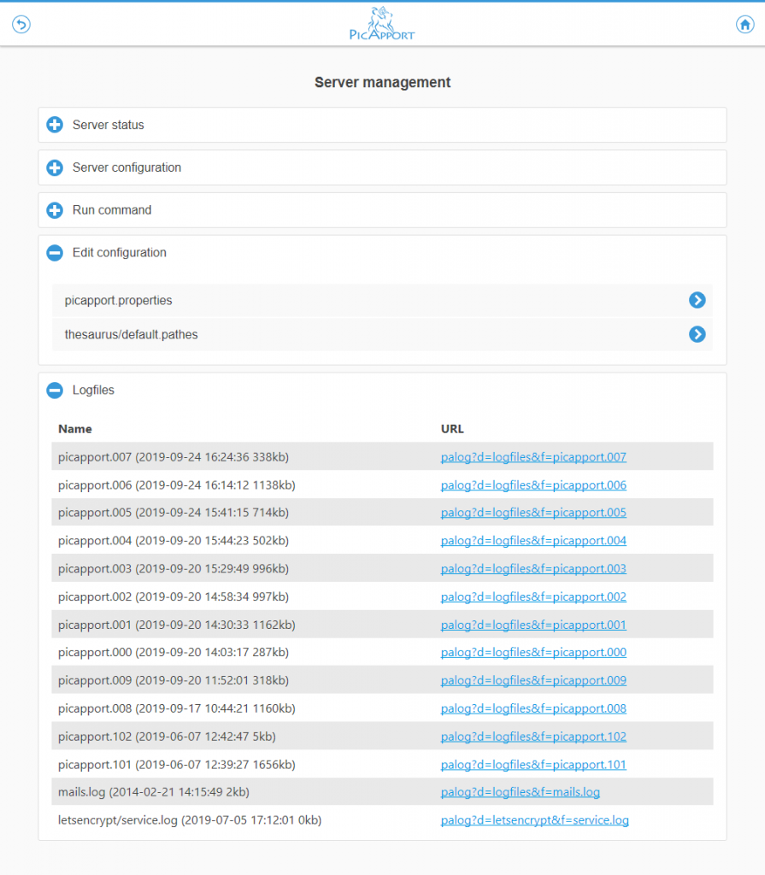
Task: Open the mails.log link
Action: click(520, 792)
